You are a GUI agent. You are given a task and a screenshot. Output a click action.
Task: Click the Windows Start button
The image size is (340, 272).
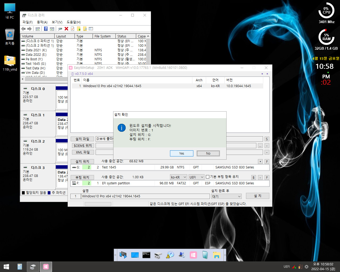tap(6, 267)
